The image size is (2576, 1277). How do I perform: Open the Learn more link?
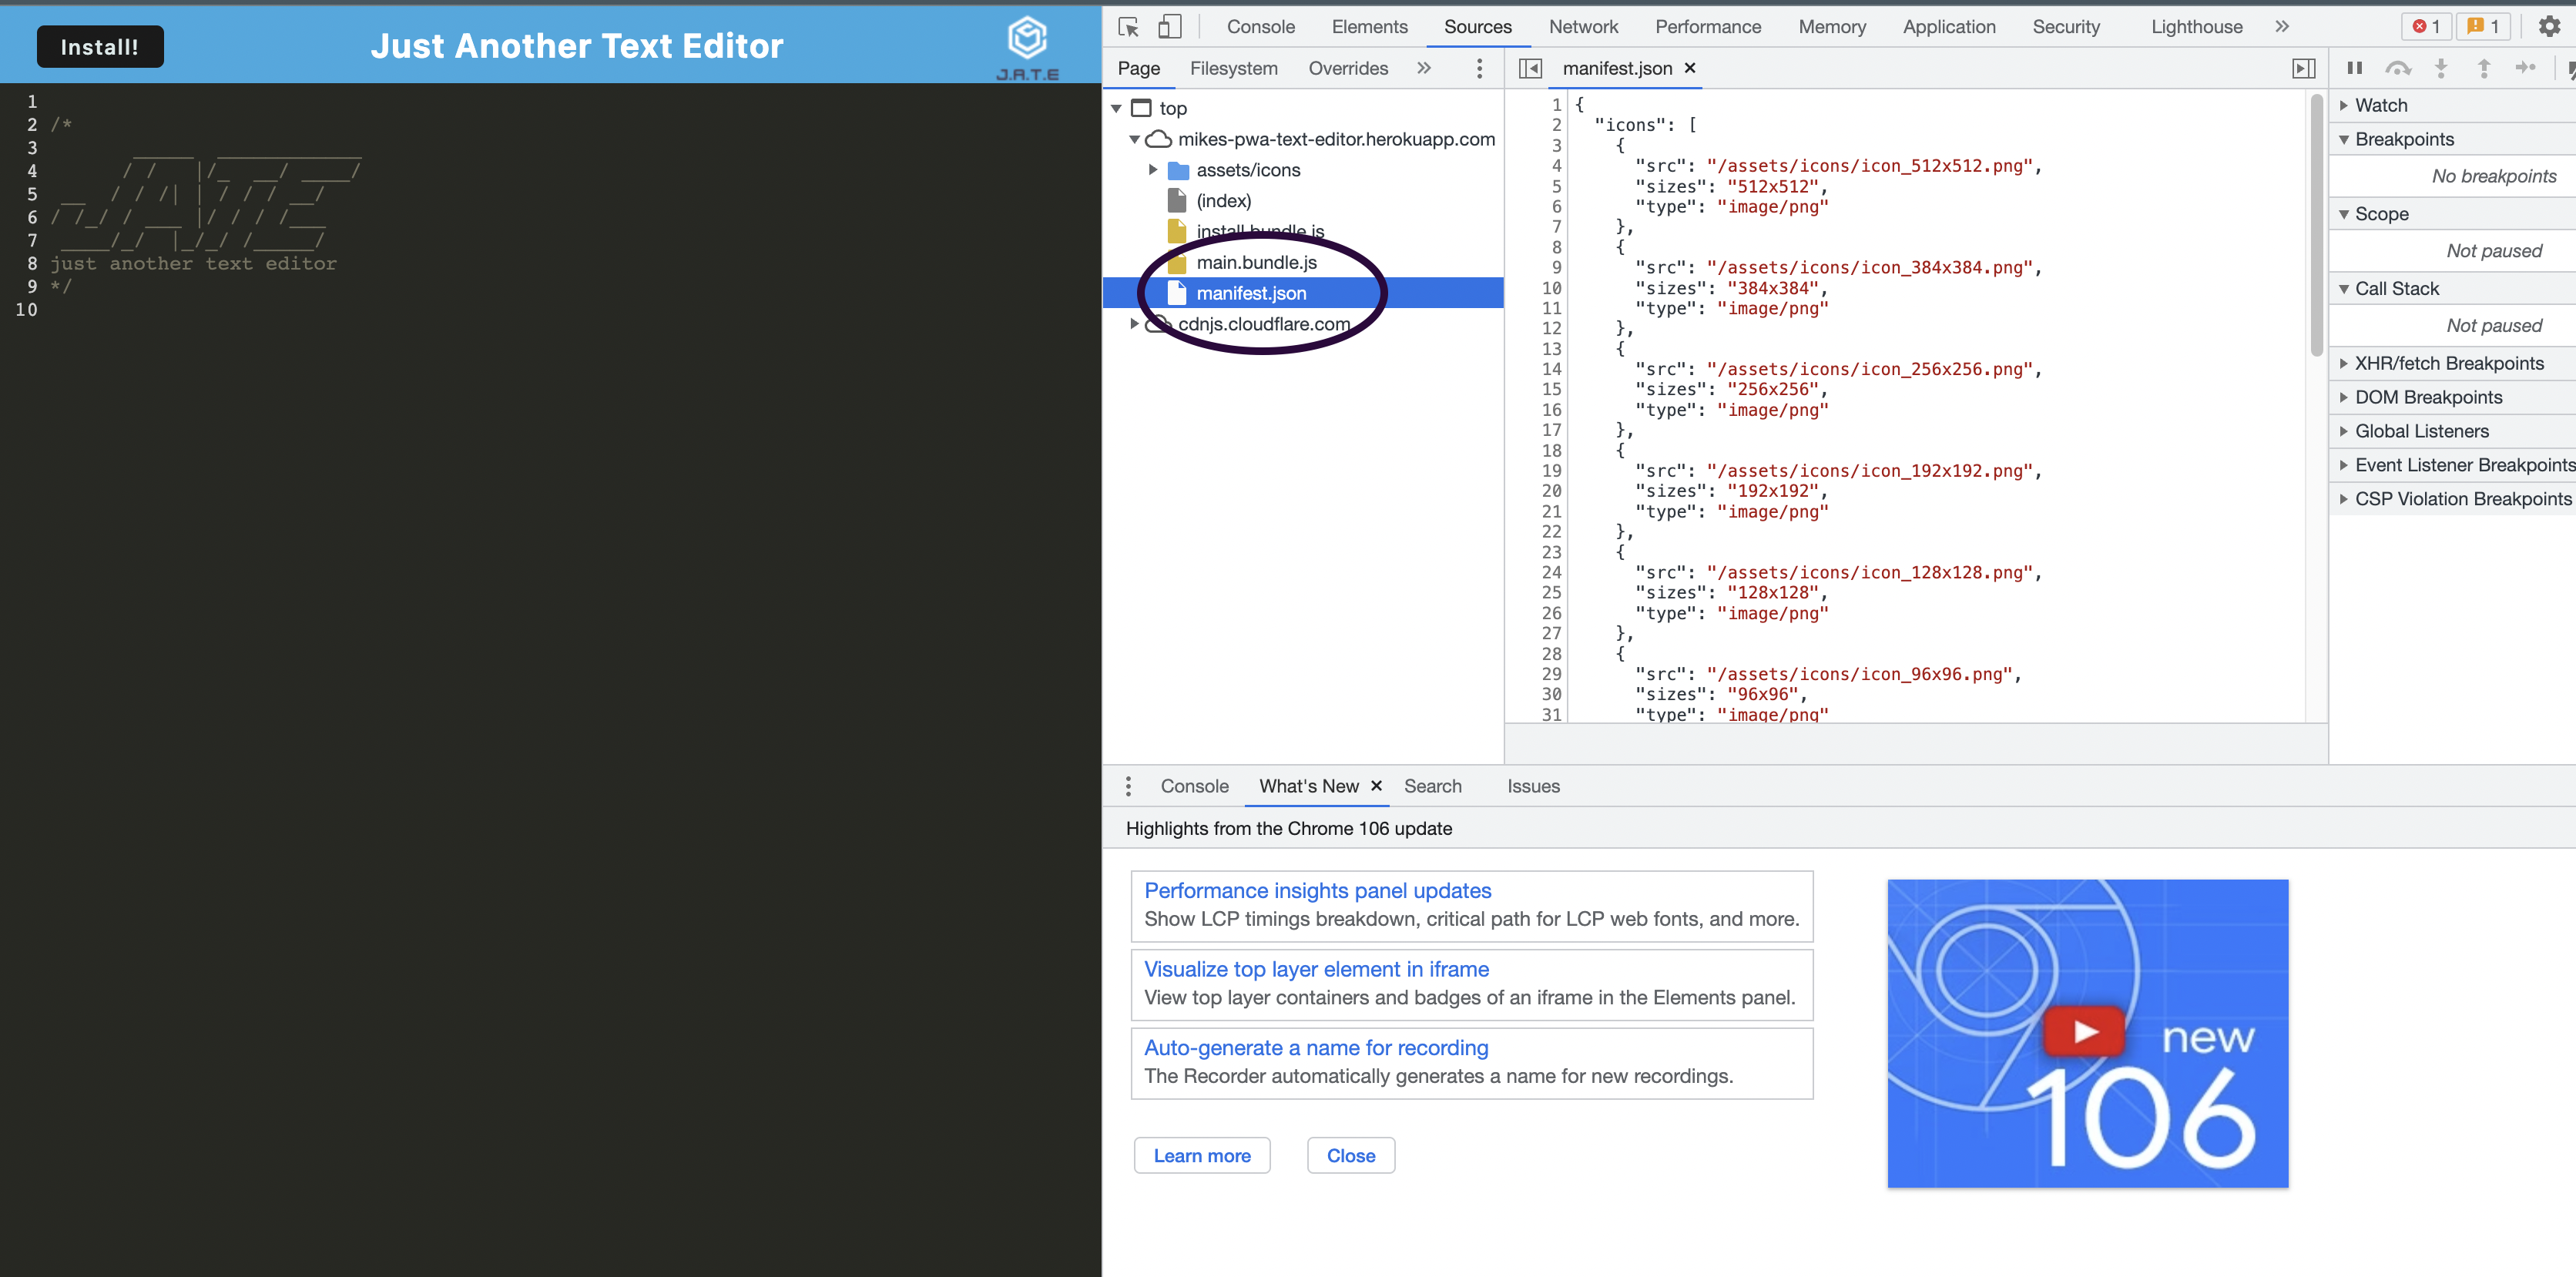click(x=1202, y=1155)
